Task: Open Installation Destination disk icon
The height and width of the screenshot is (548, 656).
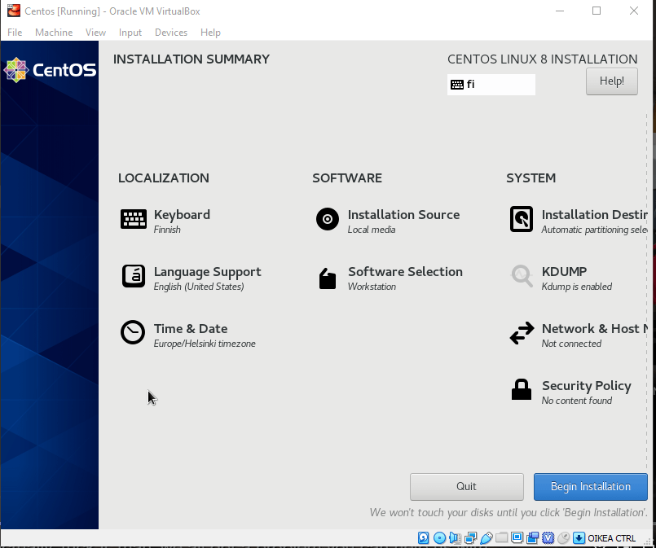Action: point(522,219)
